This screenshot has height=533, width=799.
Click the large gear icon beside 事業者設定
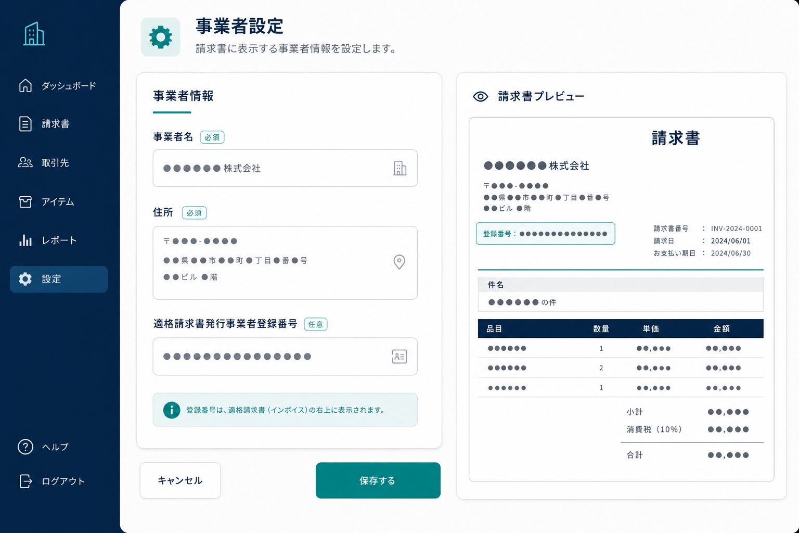(160, 37)
